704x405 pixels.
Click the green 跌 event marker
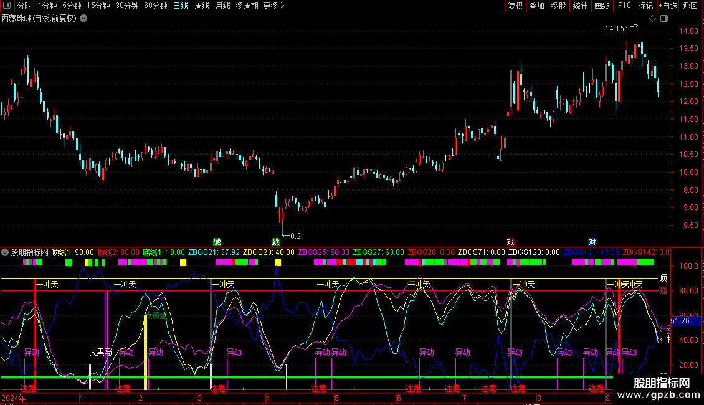click(x=276, y=242)
